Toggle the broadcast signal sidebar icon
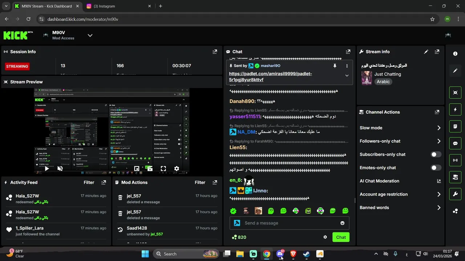The height and width of the screenshot is (261, 465). (455, 160)
